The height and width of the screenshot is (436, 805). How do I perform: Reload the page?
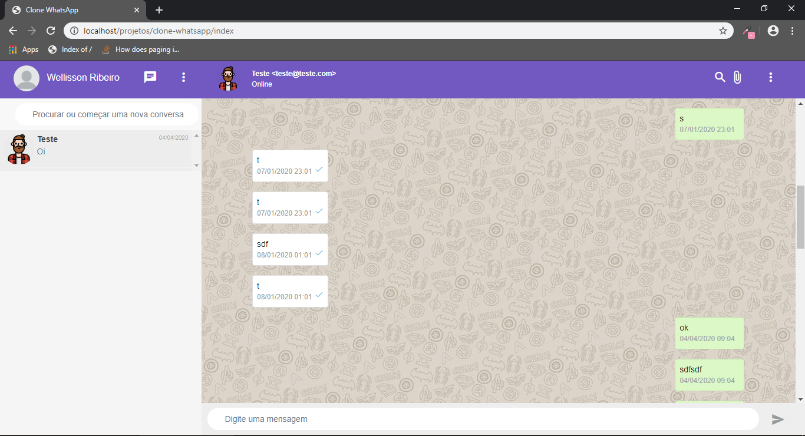[x=51, y=31]
